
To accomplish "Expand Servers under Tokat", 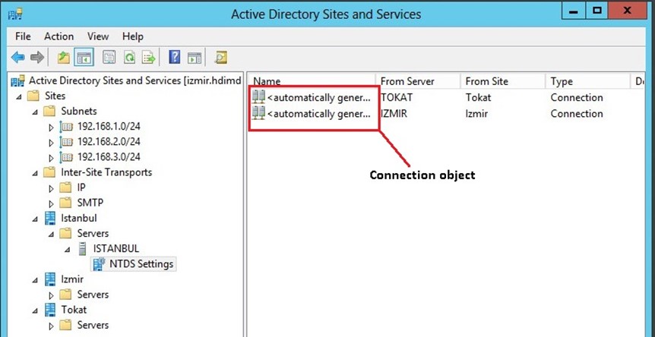I will click(x=52, y=326).
